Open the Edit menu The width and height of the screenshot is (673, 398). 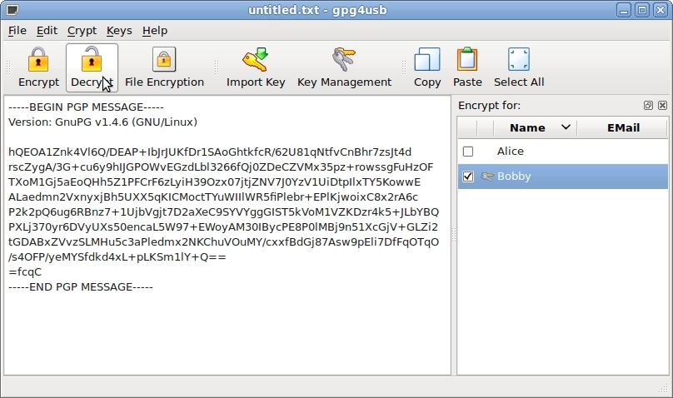click(x=47, y=31)
